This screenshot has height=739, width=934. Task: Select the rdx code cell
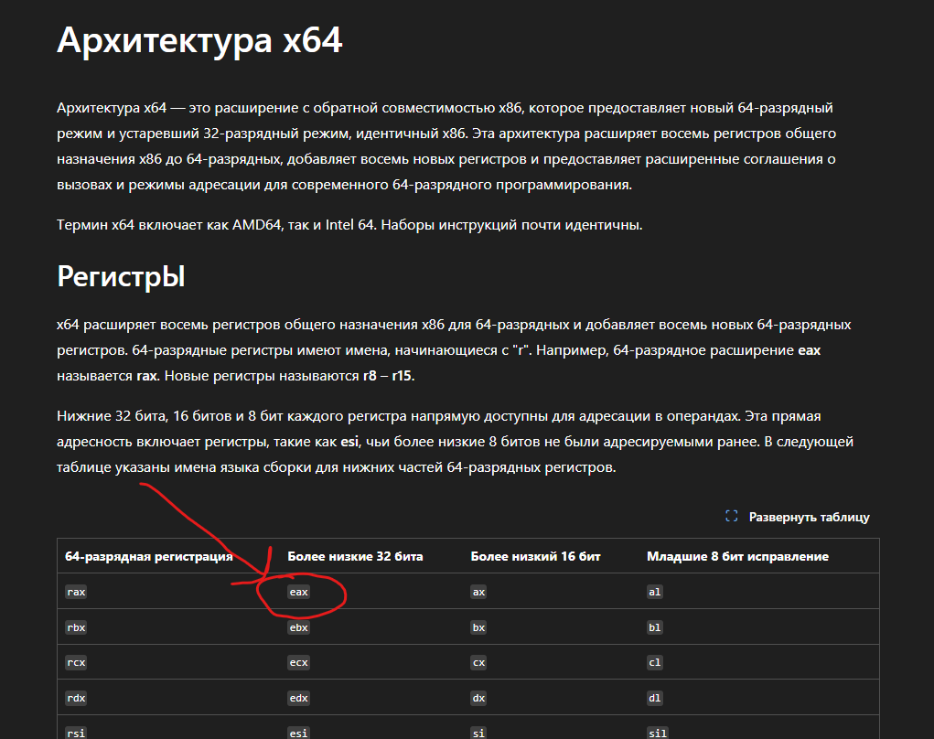click(76, 698)
